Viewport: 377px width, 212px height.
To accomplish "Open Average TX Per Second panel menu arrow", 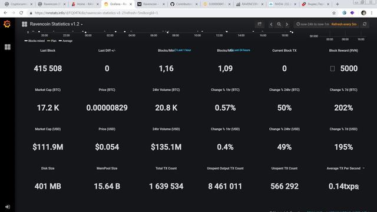I will [x=363, y=168].
